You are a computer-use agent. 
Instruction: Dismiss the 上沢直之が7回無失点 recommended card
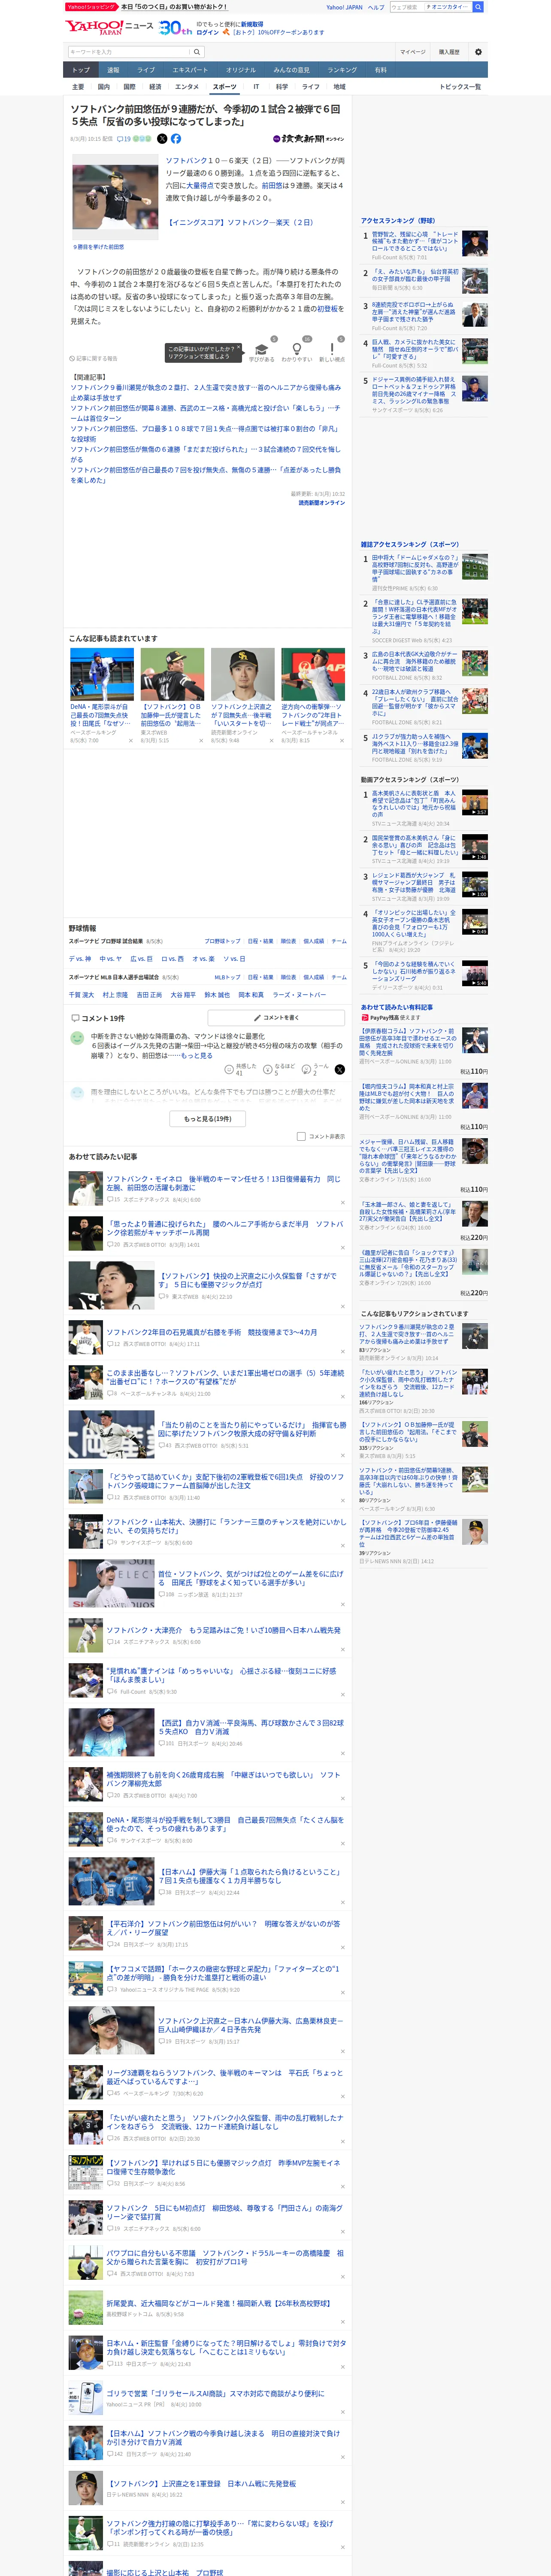[271, 741]
